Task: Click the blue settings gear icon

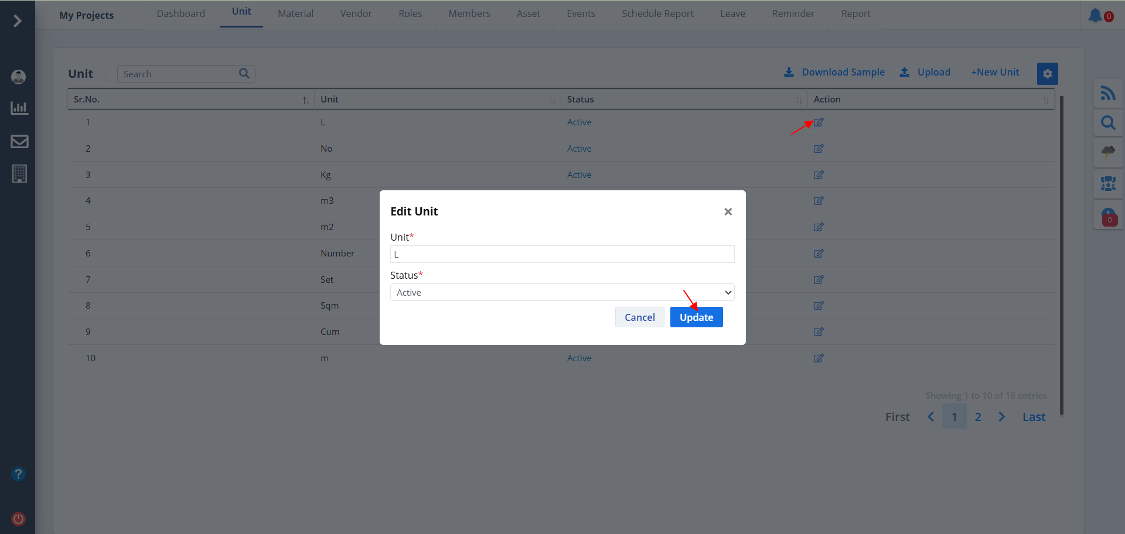Action: pos(1047,74)
